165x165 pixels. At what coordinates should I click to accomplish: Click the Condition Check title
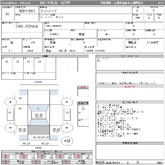(x=15, y=3)
